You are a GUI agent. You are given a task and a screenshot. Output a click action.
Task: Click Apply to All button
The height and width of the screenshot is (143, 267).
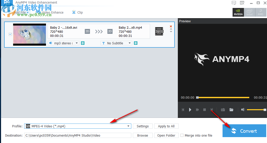pyautogui.click(x=166, y=126)
